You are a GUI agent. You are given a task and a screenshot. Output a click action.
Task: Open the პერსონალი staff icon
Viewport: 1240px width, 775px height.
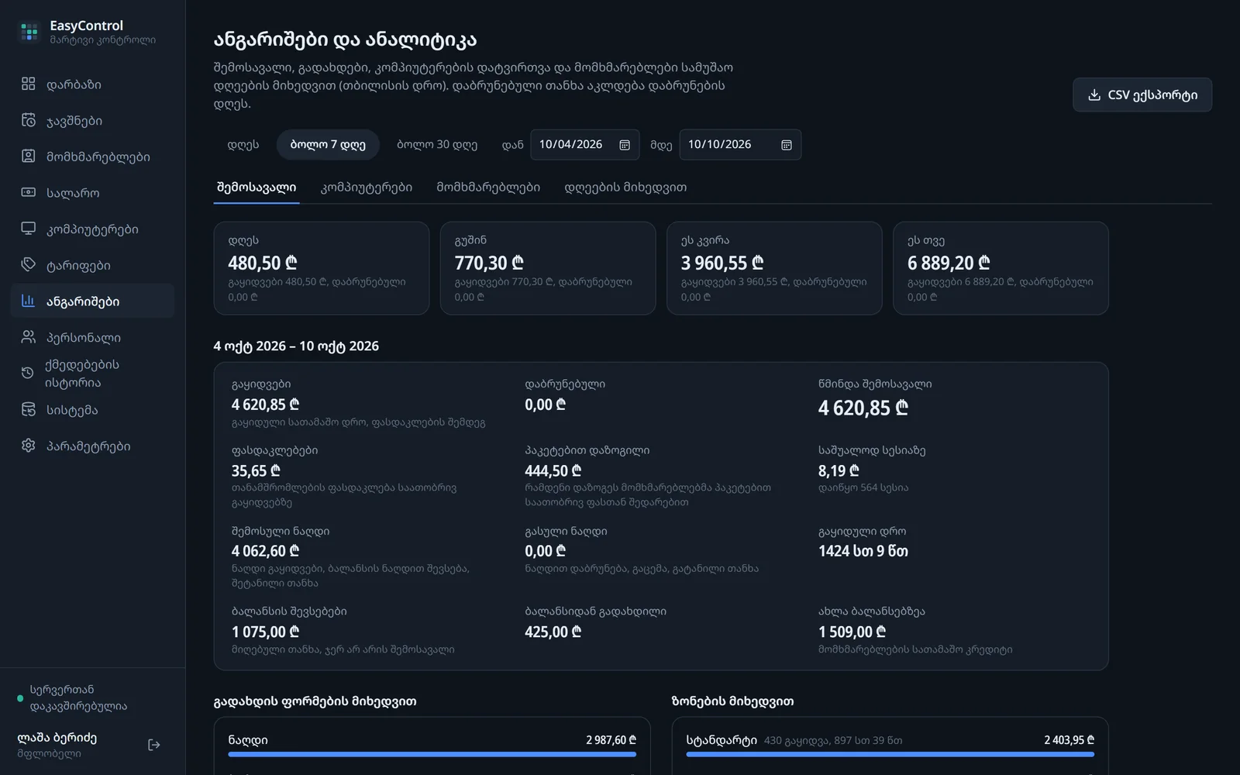coord(29,337)
